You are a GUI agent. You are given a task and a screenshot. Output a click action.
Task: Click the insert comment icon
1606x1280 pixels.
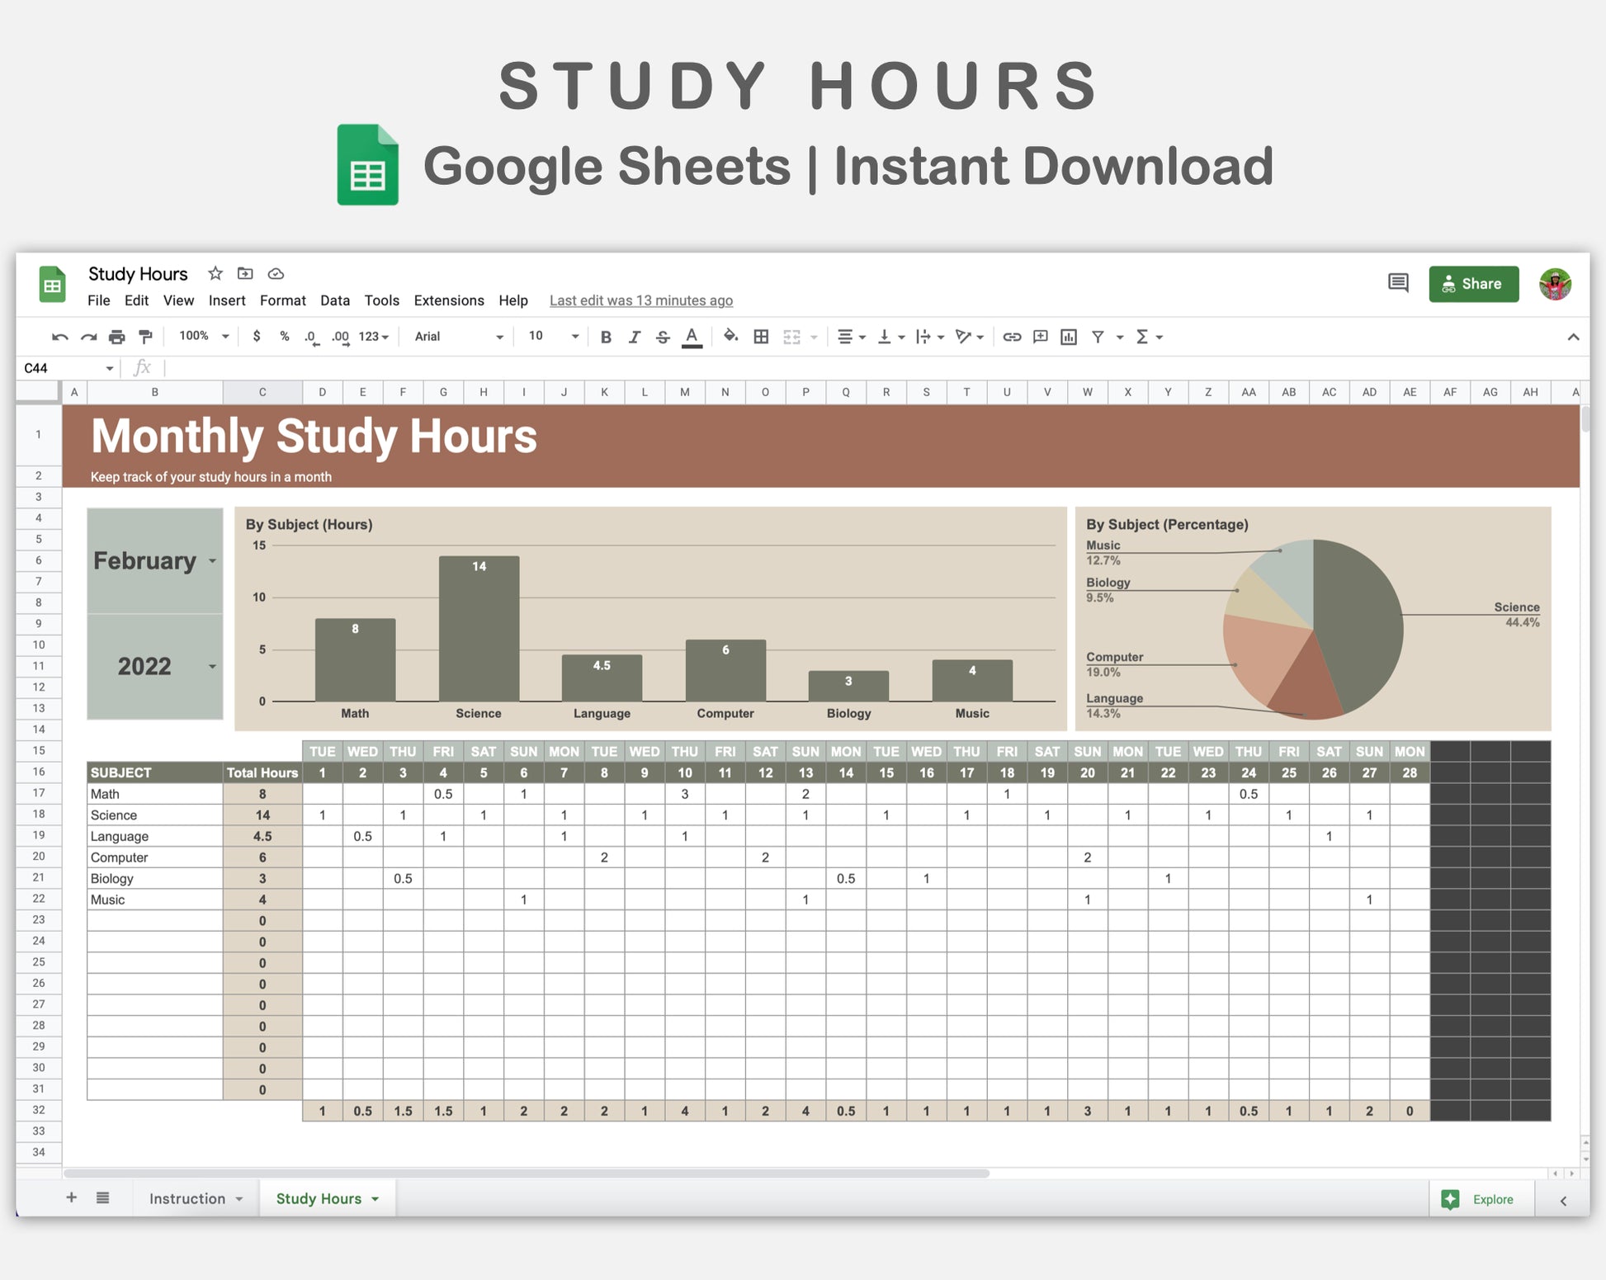click(1040, 337)
